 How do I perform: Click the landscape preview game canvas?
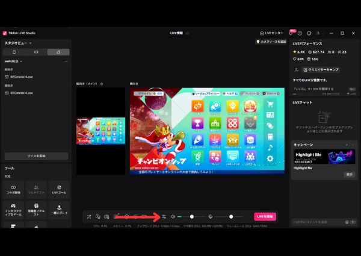207,131
